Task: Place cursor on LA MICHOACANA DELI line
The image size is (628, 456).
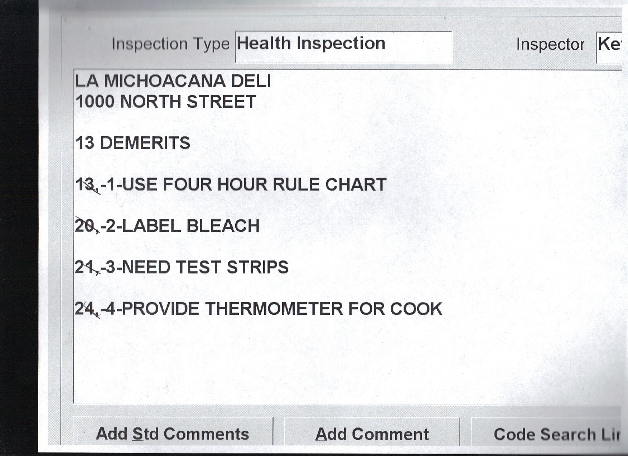Action: (173, 81)
